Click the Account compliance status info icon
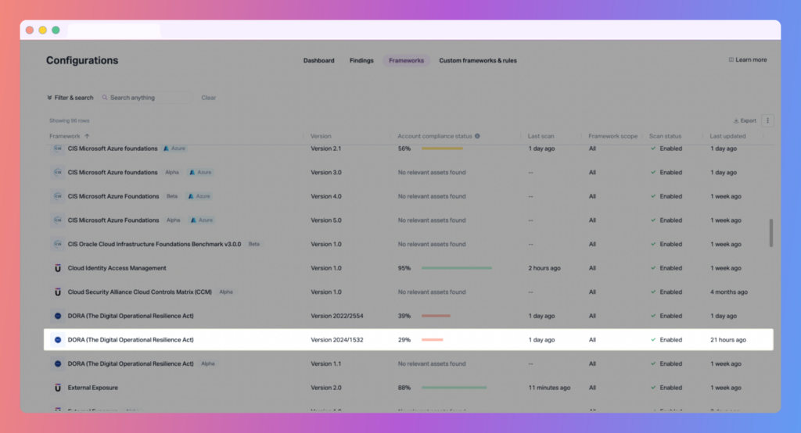Viewport: 801px width, 433px height. pos(477,136)
